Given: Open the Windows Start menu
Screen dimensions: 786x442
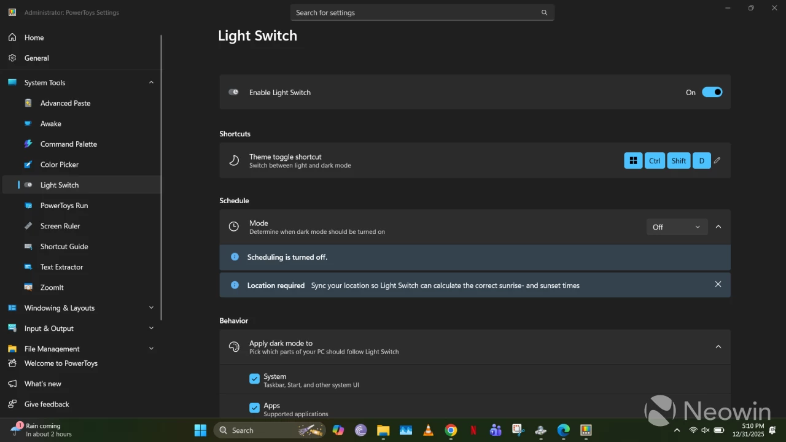Looking at the screenshot, I should [x=200, y=430].
